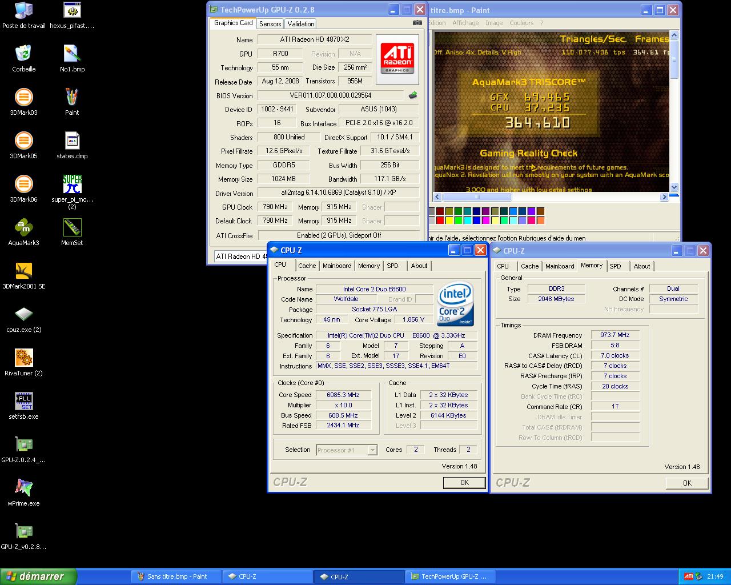
Task: Open Memory tab in CPU-Z processor window
Action: point(369,266)
